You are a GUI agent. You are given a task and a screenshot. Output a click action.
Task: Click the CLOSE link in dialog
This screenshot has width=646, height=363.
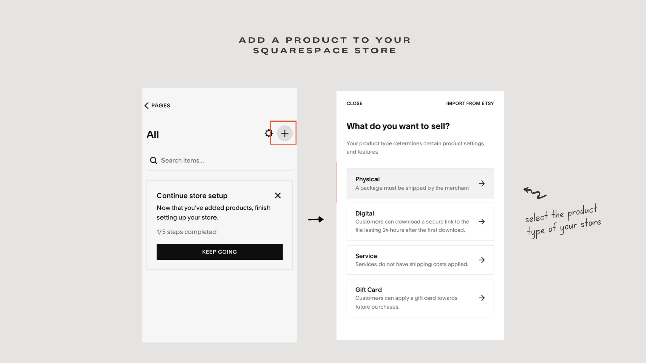pos(354,103)
